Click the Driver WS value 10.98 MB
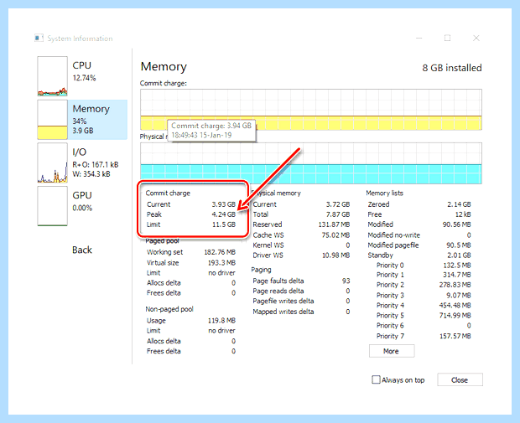Image resolution: width=520 pixels, height=423 pixels. point(335,255)
